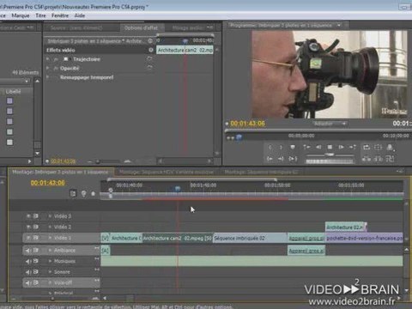Toggle track output eye for Vidéo 2
412x309 pixels.
coord(28,227)
